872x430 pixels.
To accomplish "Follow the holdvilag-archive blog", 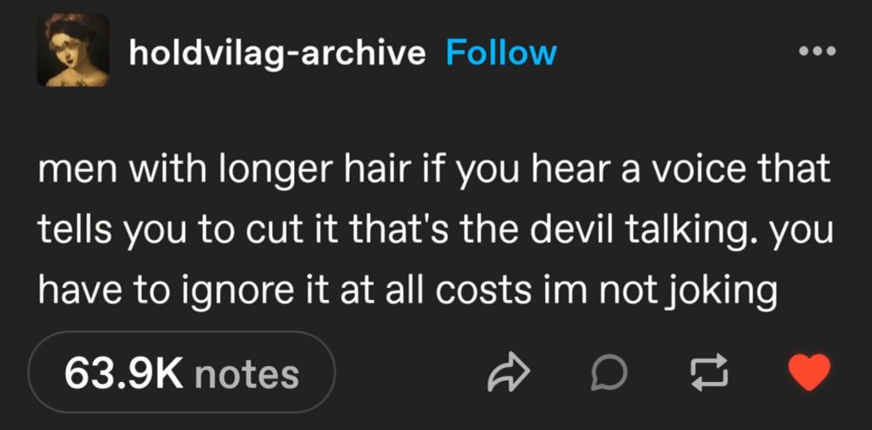I will click(x=501, y=53).
